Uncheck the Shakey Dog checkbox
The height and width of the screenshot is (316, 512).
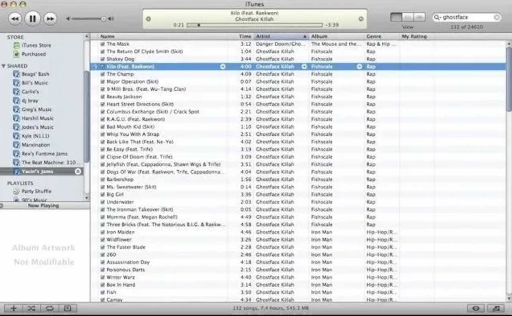click(103, 59)
